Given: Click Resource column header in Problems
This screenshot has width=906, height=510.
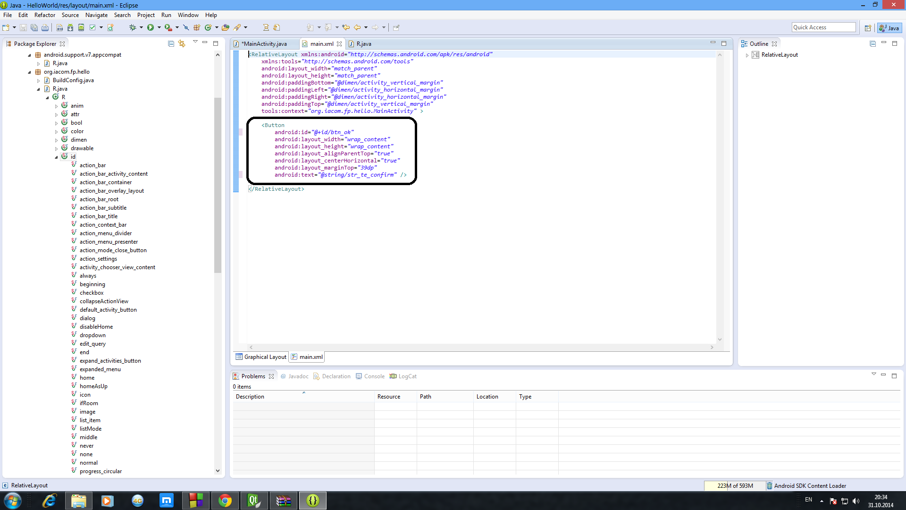Looking at the screenshot, I should tap(395, 397).
